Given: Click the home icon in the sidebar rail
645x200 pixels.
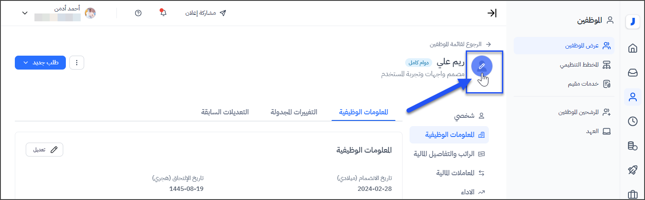Looking at the screenshot, I should click(x=632, y=48).
